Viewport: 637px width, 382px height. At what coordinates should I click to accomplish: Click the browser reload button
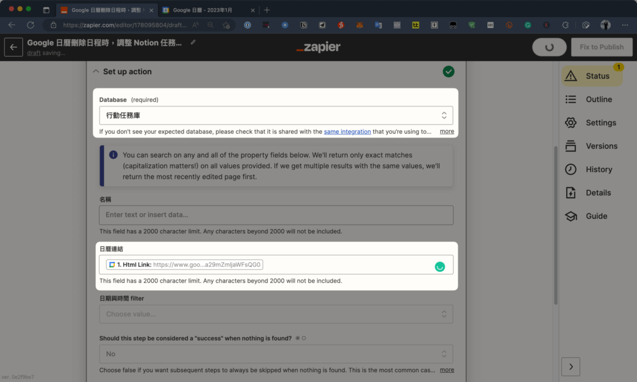click(30, 25)
